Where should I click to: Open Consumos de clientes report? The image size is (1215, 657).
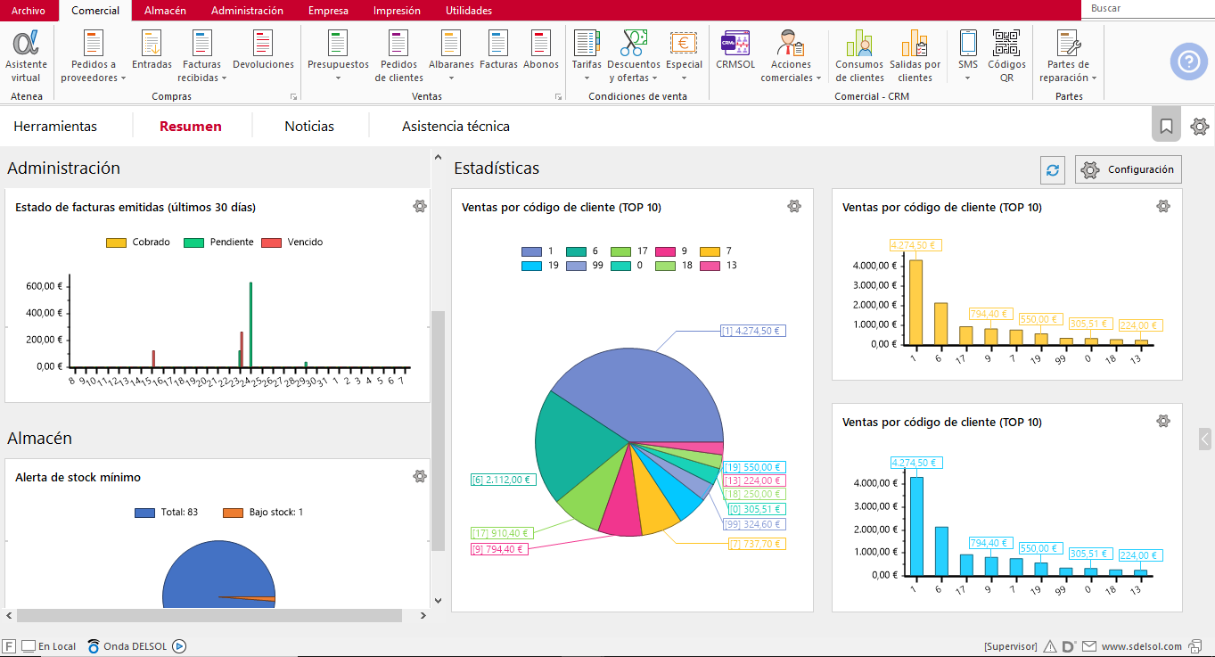coord(859,57)
